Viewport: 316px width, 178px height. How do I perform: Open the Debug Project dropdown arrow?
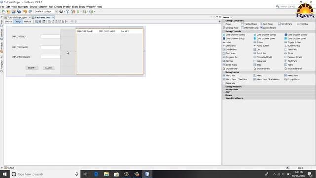[x=88, y=12]
